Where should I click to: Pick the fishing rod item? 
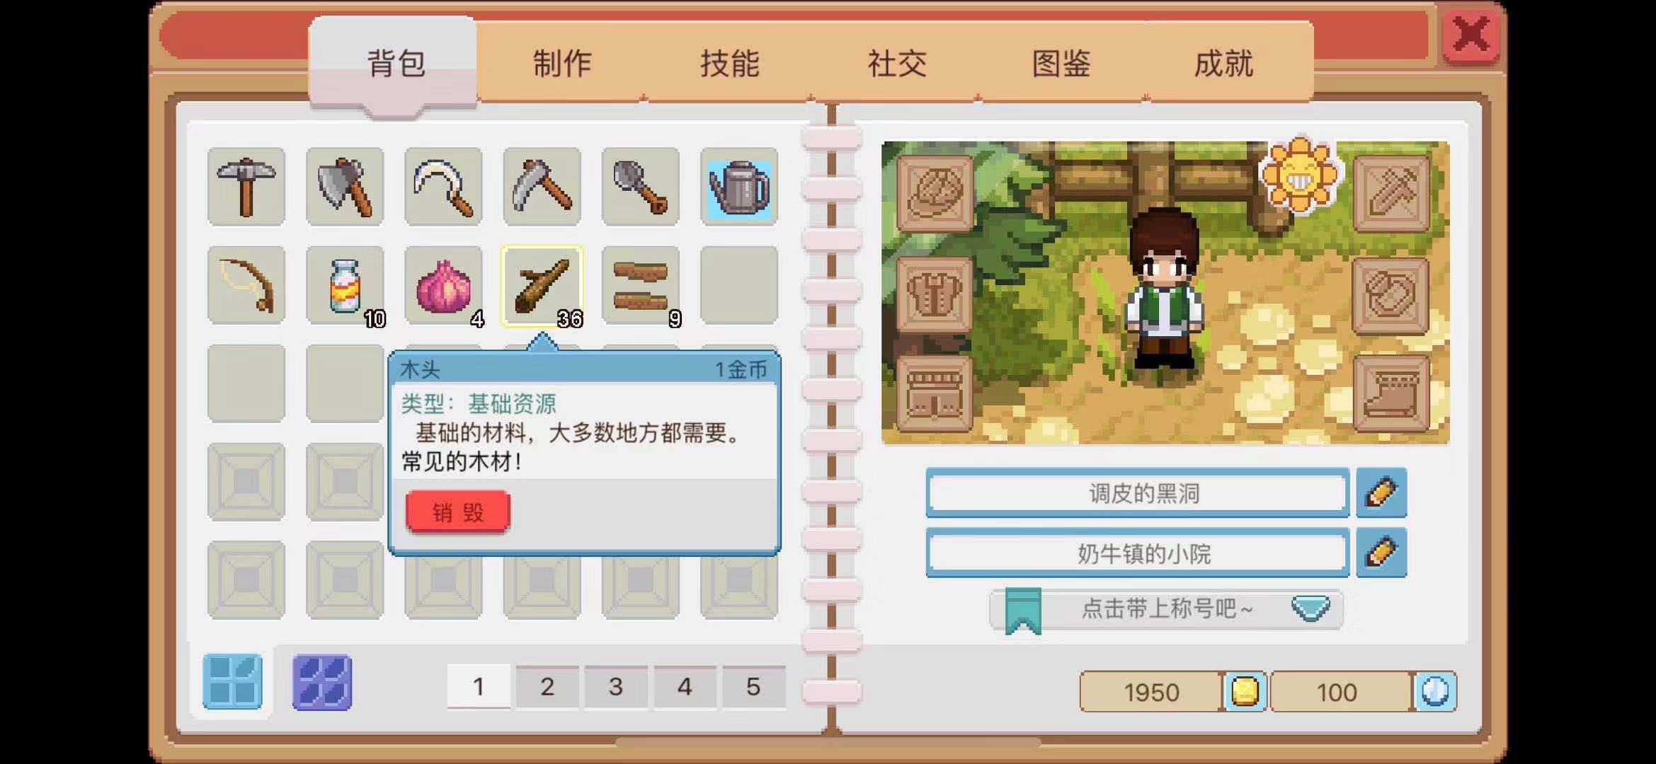point(246,285)
